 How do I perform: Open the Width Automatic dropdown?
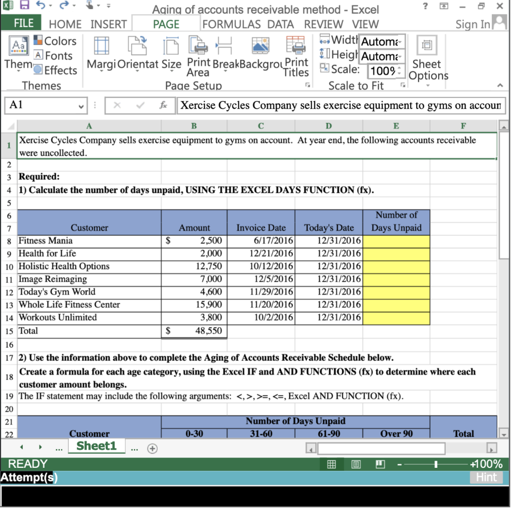[x=399, y=42]
